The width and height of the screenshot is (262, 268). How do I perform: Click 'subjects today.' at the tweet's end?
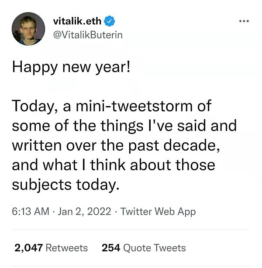[65, 185]
